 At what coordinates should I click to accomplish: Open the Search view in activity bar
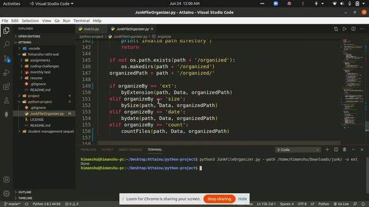point(6,44)
